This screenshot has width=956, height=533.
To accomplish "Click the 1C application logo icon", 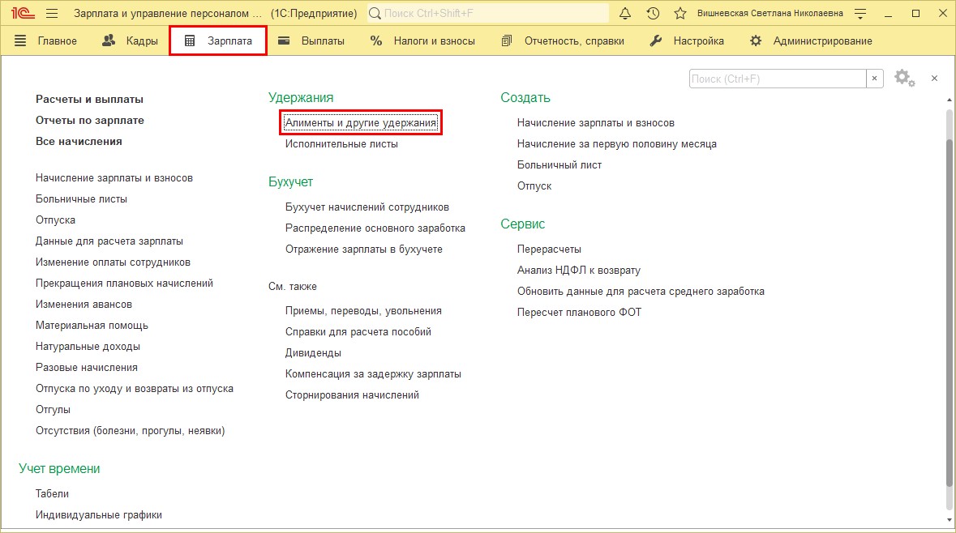I will (22, 14).
